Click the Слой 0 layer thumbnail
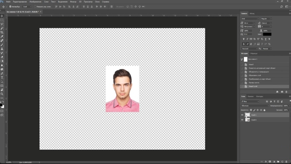 [x=247, y=120]
